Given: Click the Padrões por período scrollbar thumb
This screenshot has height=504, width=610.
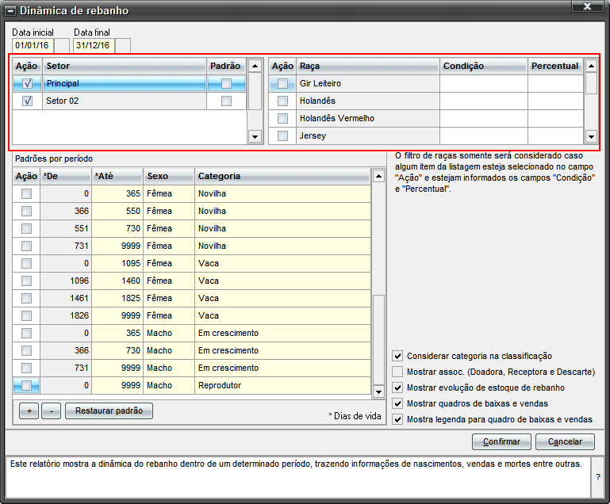Looking at the screenshot, I should click(378, 340).
